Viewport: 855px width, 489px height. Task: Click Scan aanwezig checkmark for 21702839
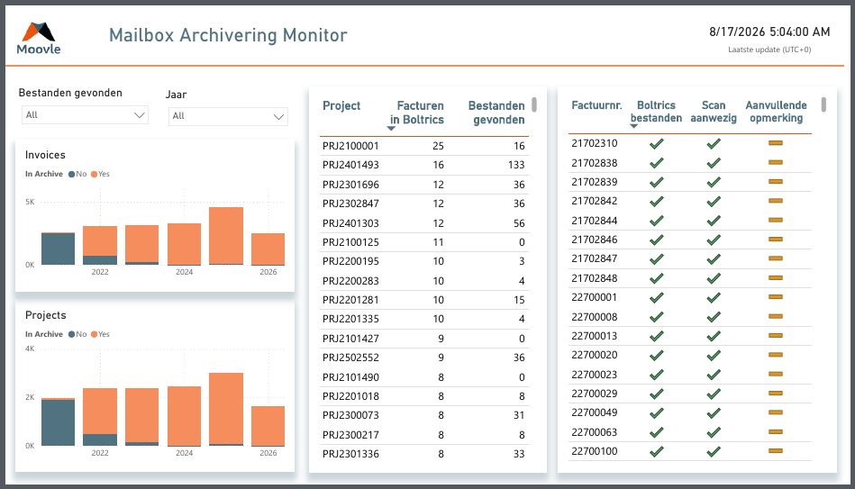[x=714, y=182]
